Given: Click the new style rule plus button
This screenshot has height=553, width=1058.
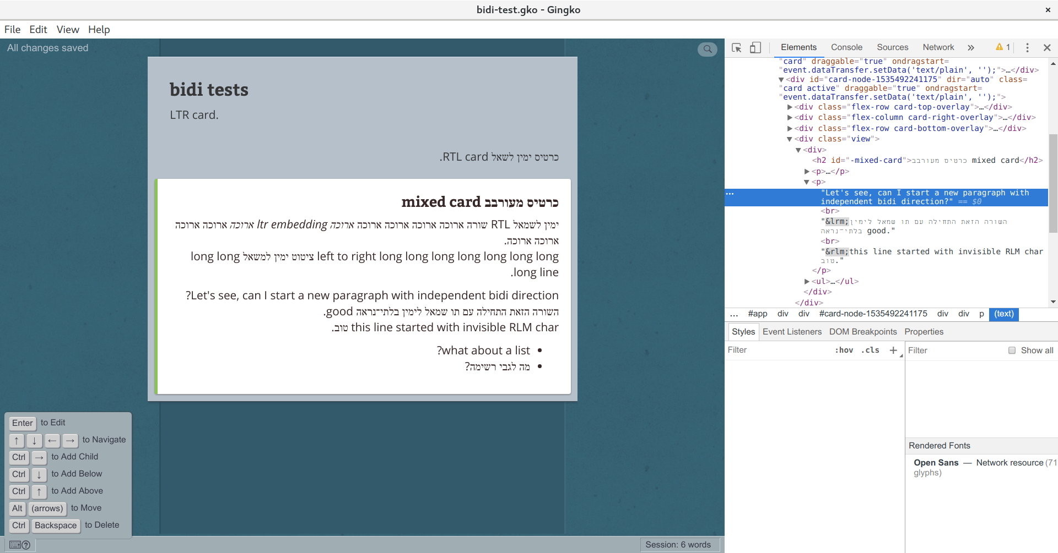Looking at the screenshot, I should (x=892, y=350).
